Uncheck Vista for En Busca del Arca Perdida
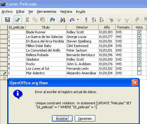Viewport: 147px width, 124px height. [139, 41]
